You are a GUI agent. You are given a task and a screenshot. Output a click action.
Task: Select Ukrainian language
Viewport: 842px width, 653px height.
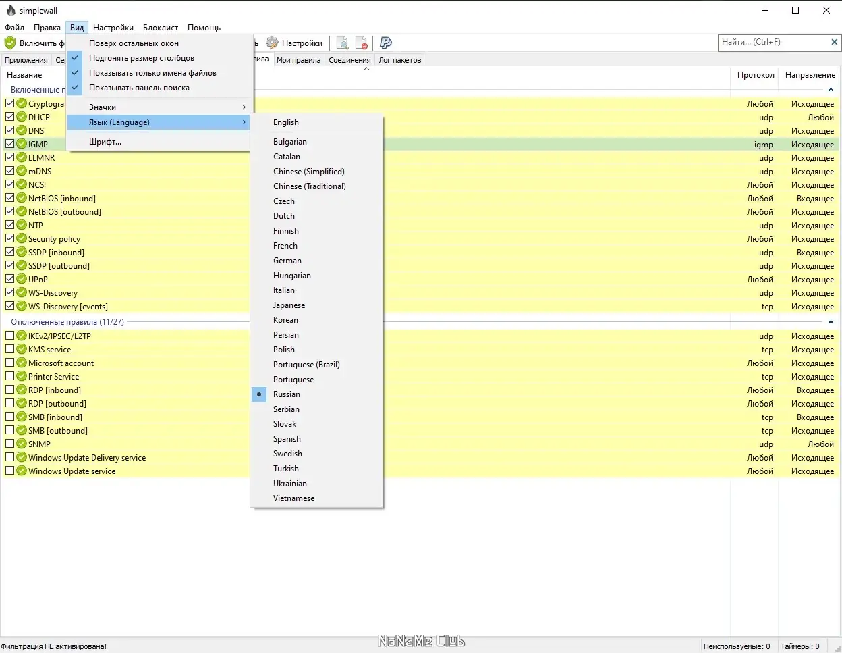(x=316, y=484)
